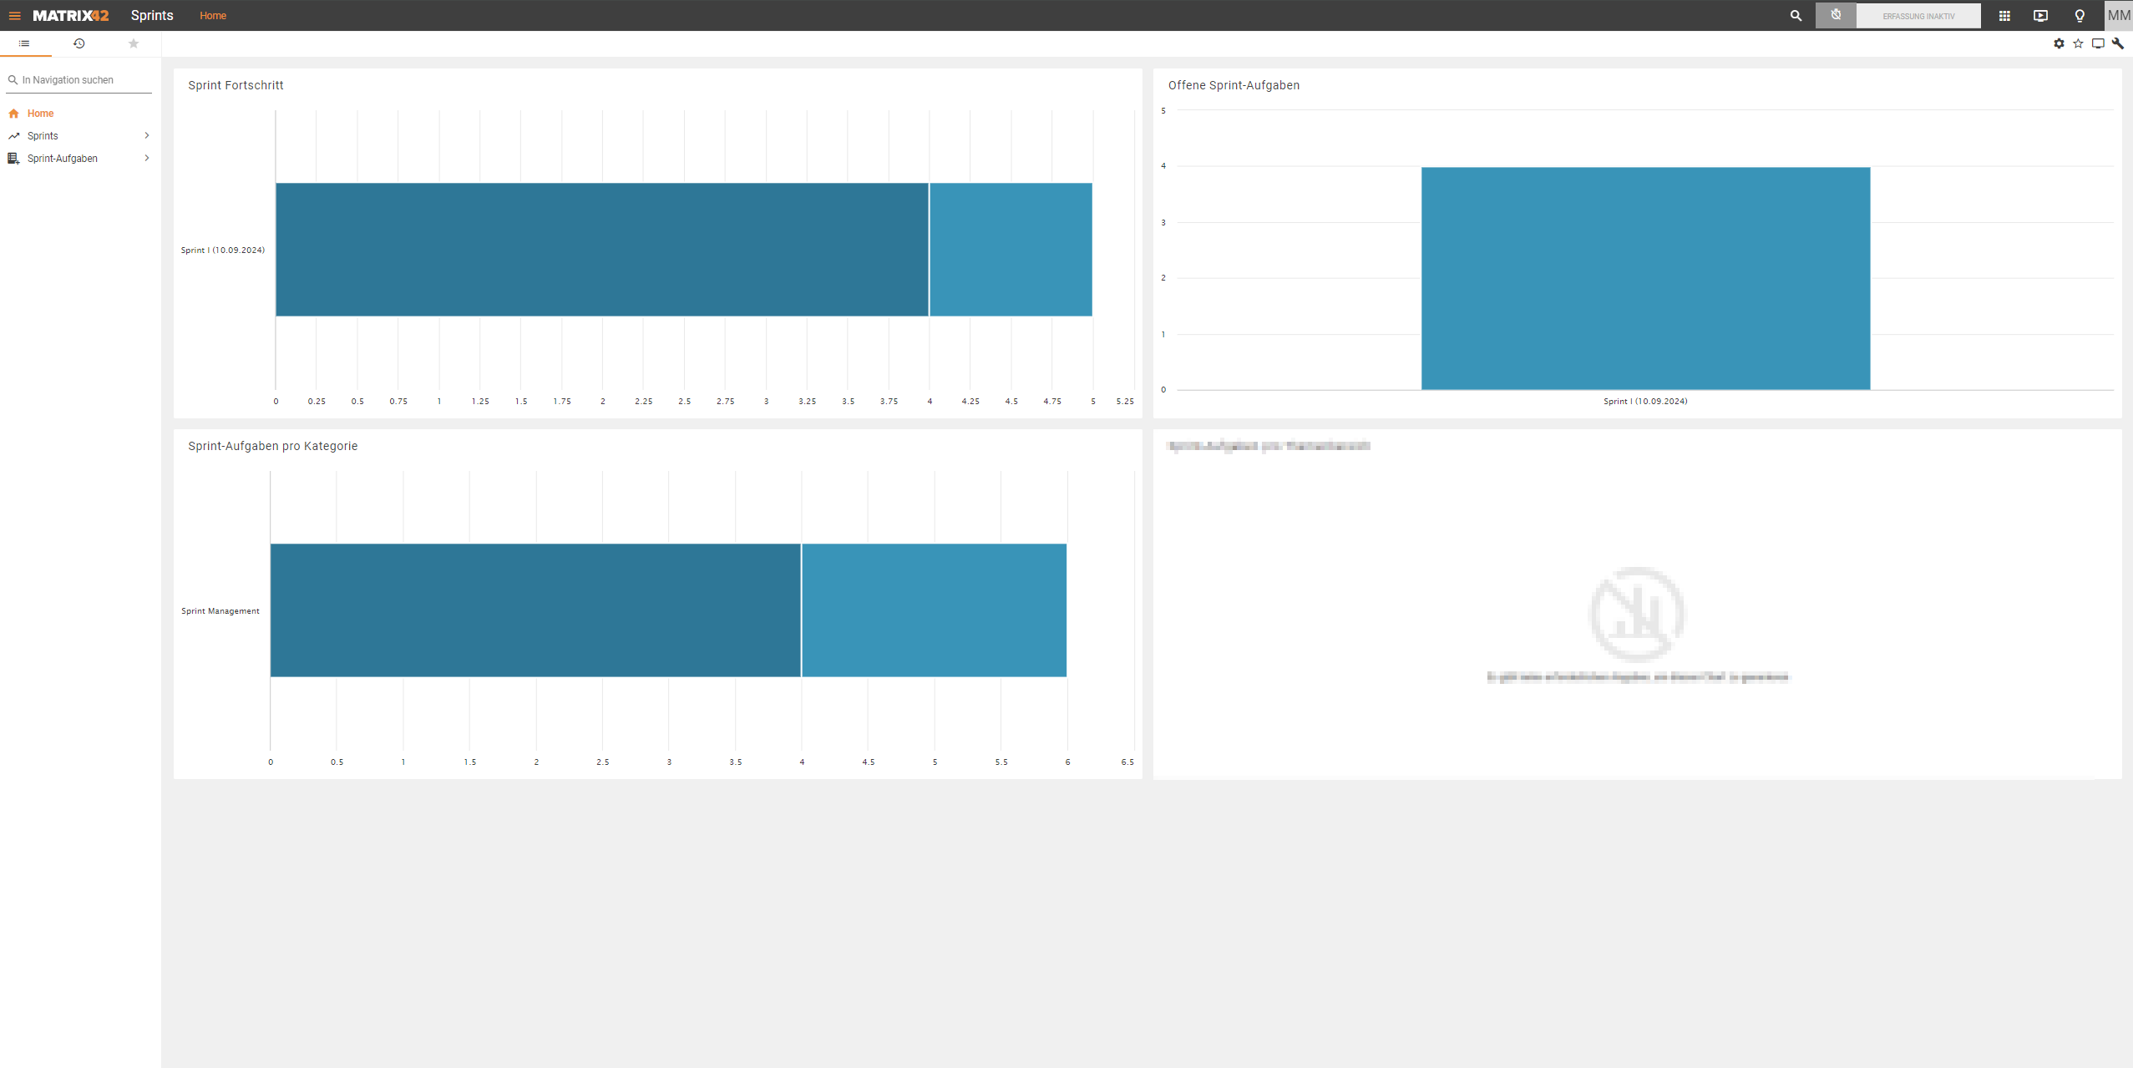
Task: Open the global search magnifier
Action: pyautogui.click(x=1796, y=15)
